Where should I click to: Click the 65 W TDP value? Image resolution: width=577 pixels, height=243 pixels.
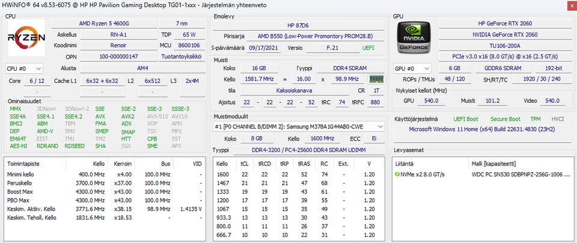click(x=189, y=35)
